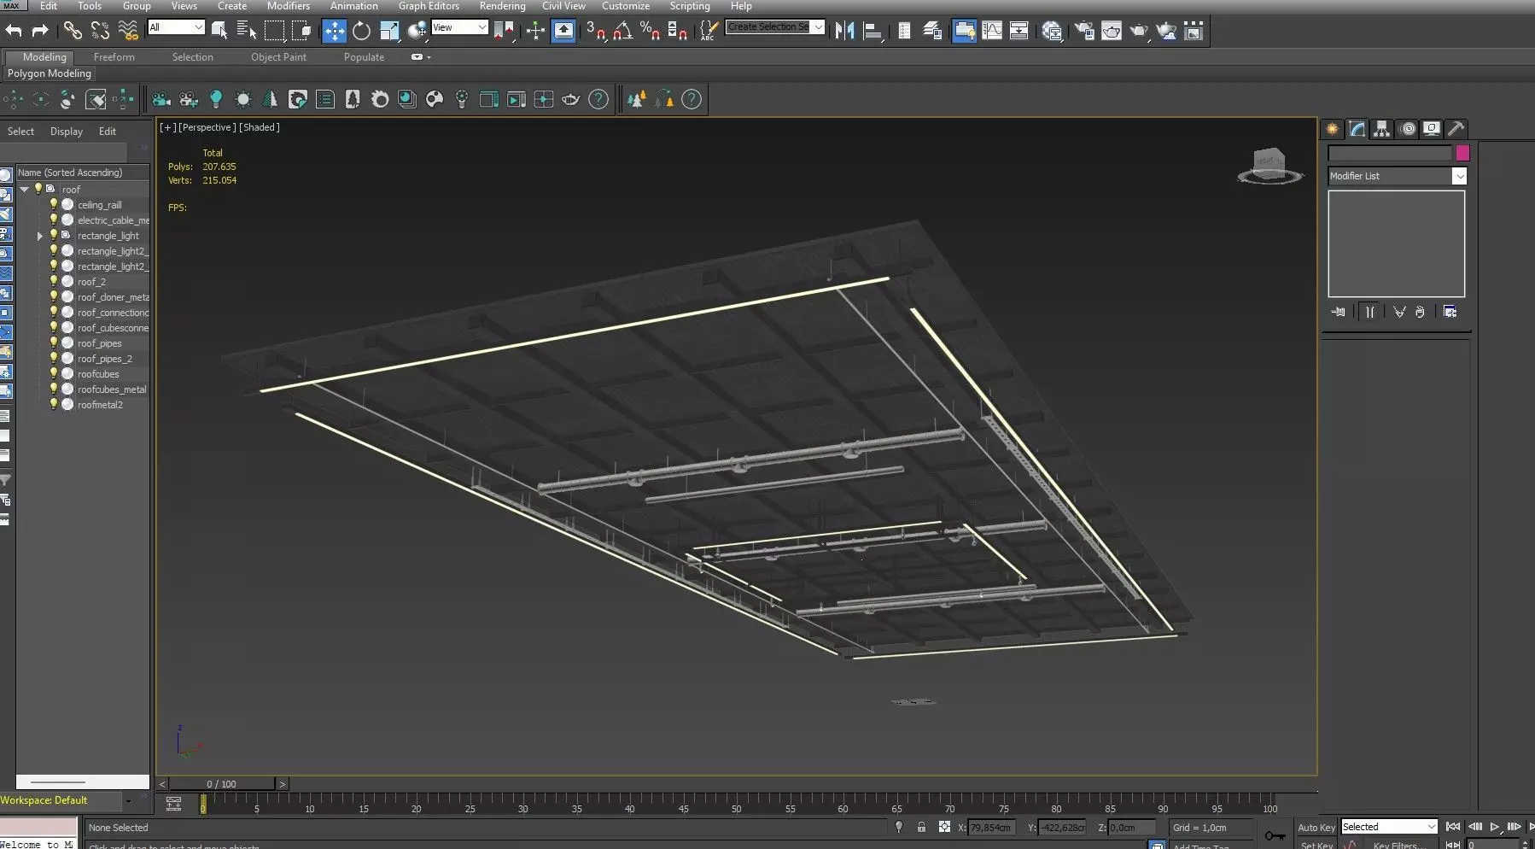Toggle the Layer Explorer icon
Image resolution: width=1535 pixels, height=849 pixels.
point(932,31)
